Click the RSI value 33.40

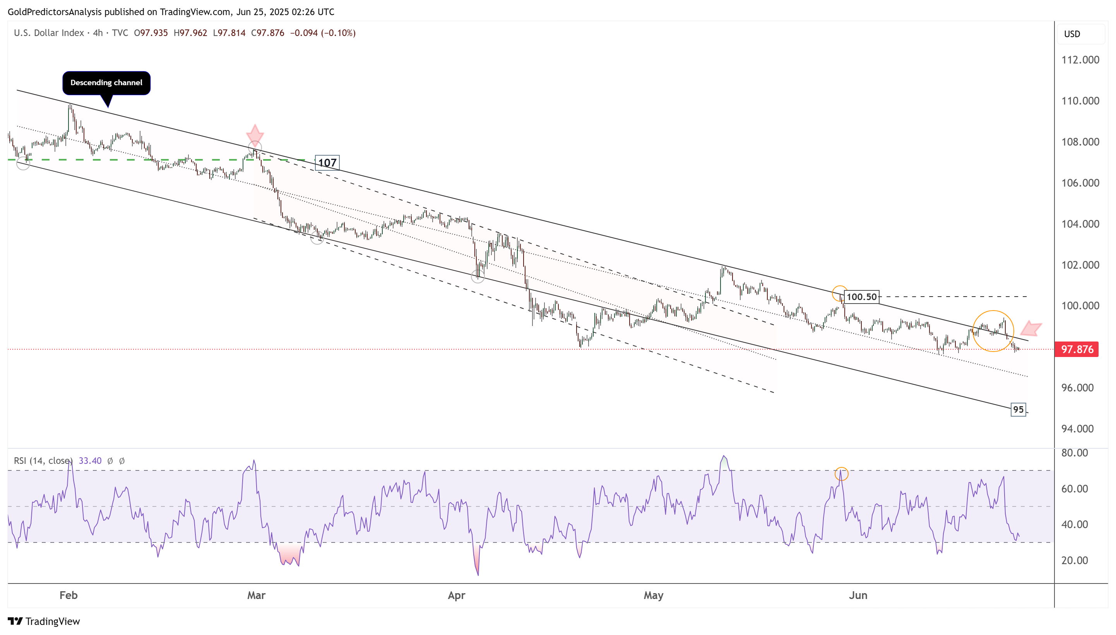(x=90, y=460)
